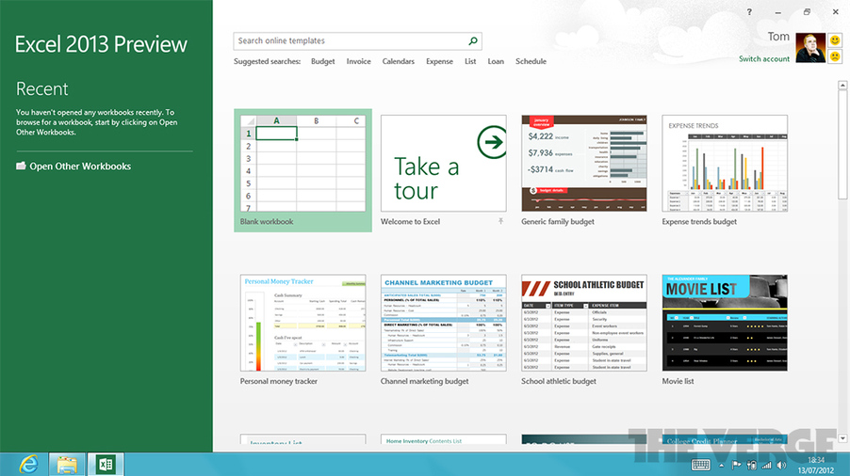Click Tom's account profile picture

[x=809, y=47]
